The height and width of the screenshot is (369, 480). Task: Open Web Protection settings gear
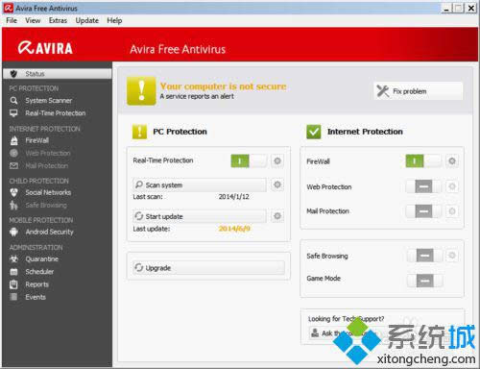tap(452, 186)
